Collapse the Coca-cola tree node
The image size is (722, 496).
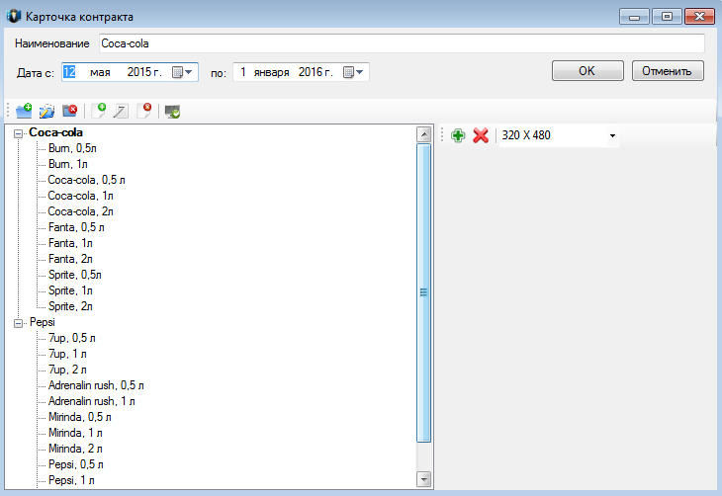click(x=19, y=134)
